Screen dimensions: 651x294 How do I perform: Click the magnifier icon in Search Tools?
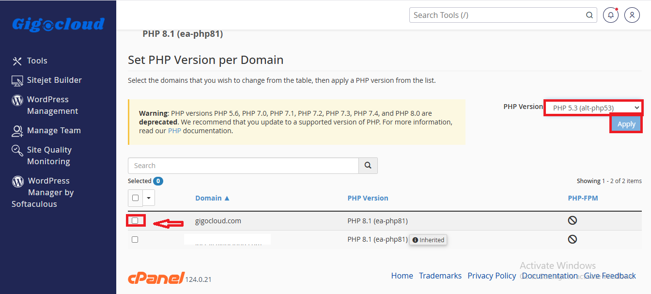pos(589,15)
